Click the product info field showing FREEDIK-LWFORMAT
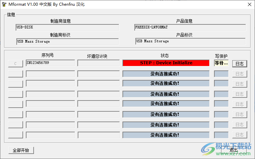 click(190, 27)
